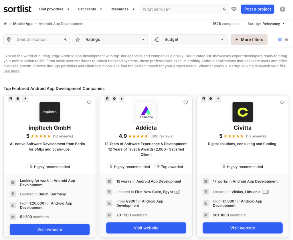Screen dimensions: 293x240
Task: Open impltech GmbH company name
Action: [50, 128]
